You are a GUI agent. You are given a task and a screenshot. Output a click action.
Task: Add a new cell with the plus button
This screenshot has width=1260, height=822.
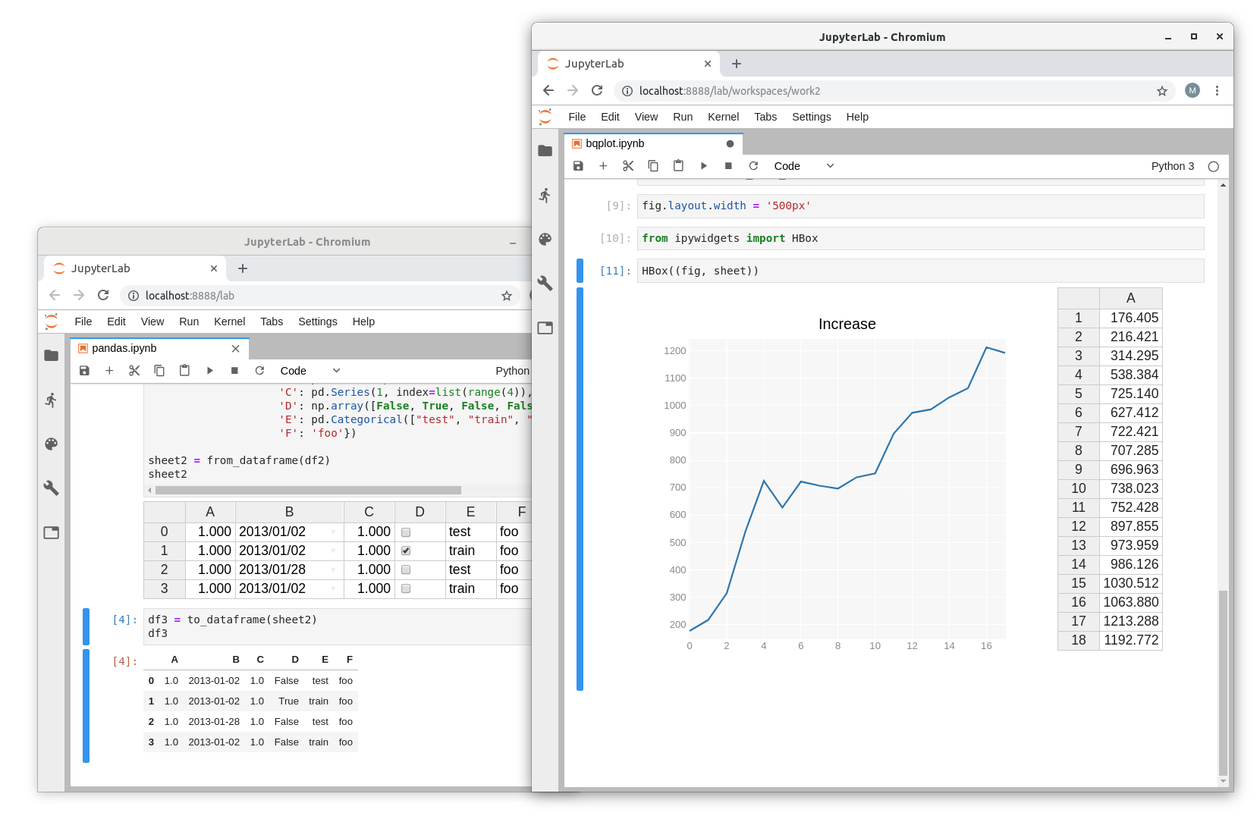(x=603, y=165)
